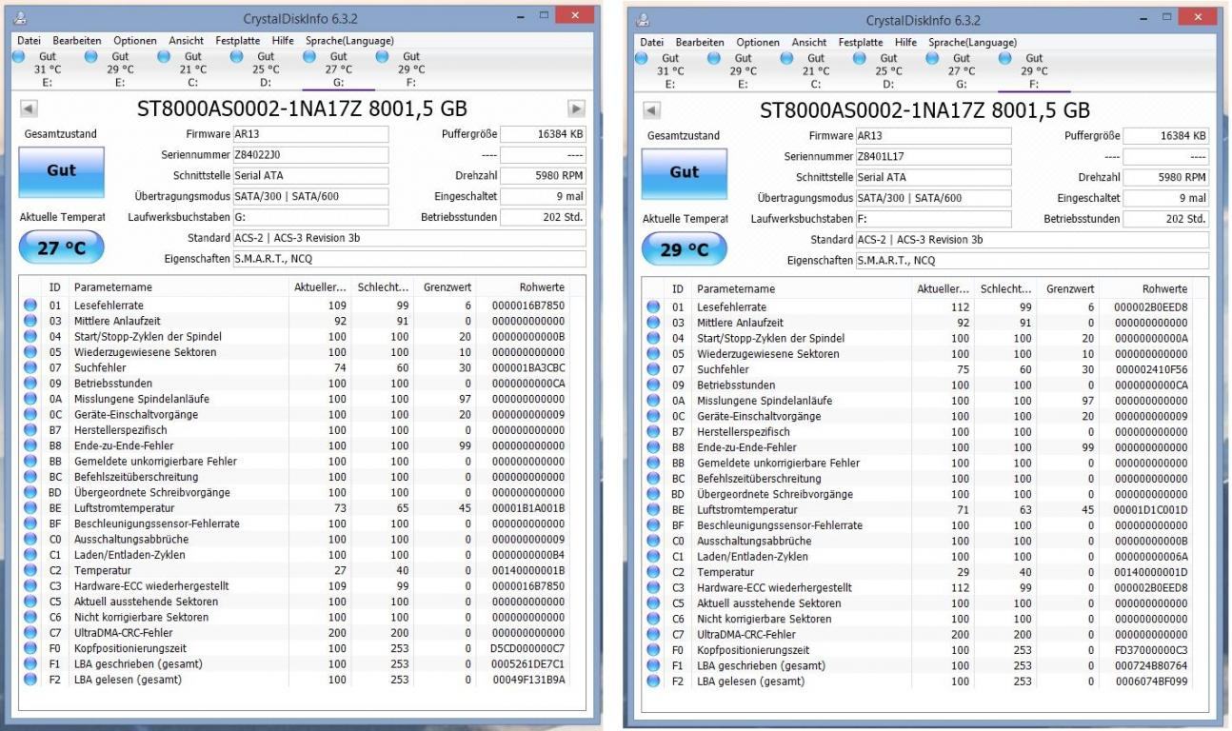This screenshot has height=731, width=1232.
Task: Click status orb for Lesefehlerrate in right window
Action: [653, 307]
